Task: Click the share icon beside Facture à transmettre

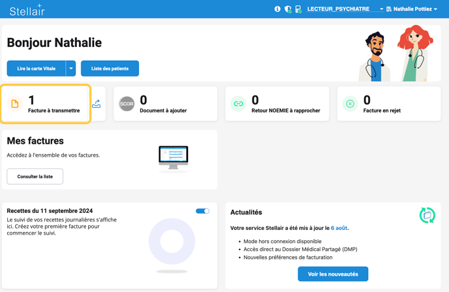Action: click(x=97, y=104)
